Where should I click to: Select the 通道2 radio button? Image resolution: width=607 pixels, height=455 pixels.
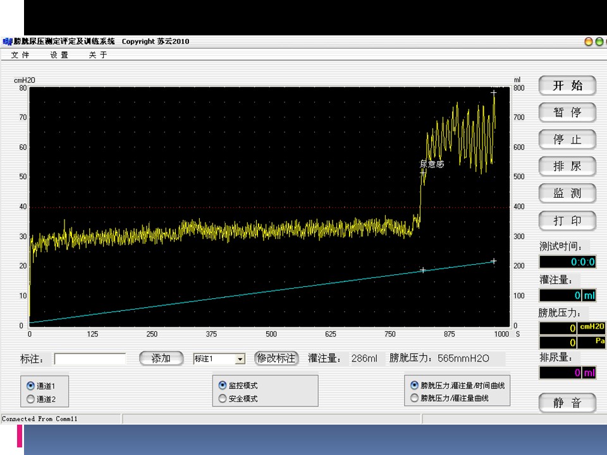click(30, 399)
